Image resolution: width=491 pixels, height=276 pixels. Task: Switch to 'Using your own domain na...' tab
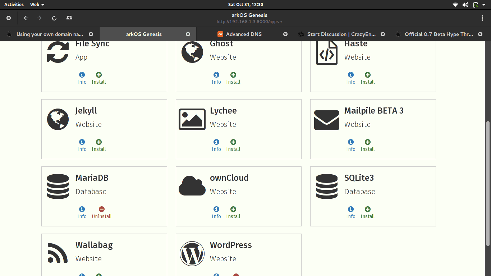tap(50, 34)
